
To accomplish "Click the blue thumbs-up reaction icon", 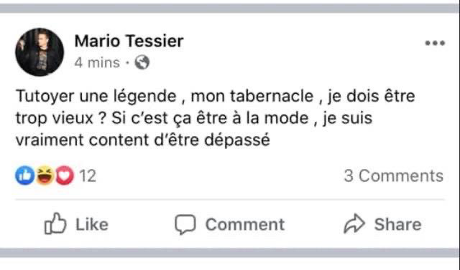I will 25,175.
